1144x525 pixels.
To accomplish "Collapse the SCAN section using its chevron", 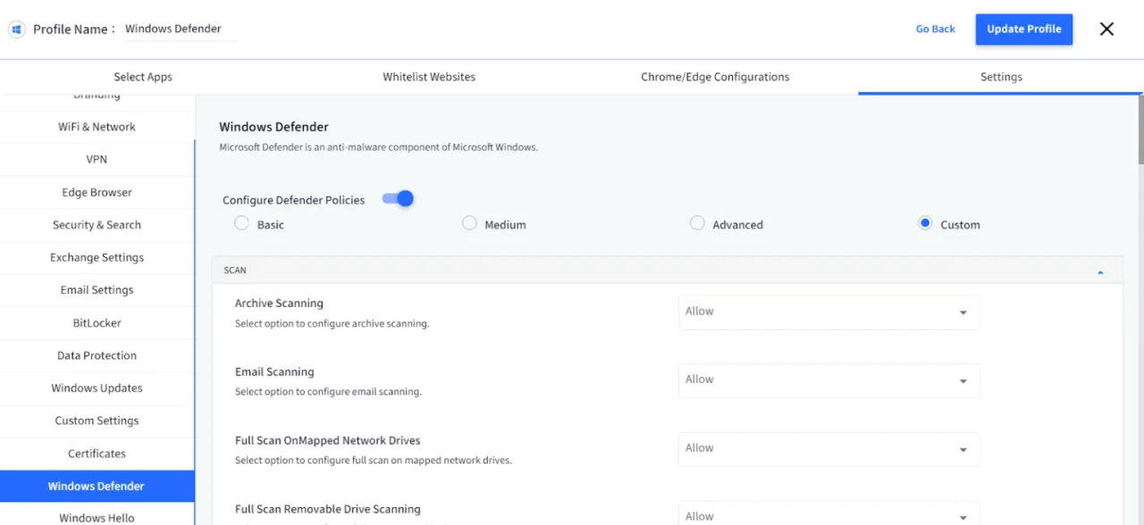I will point(1100,270).
